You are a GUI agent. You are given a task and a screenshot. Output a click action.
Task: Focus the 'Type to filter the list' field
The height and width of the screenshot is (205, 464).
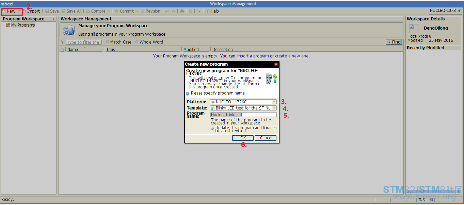click(84, 42)
